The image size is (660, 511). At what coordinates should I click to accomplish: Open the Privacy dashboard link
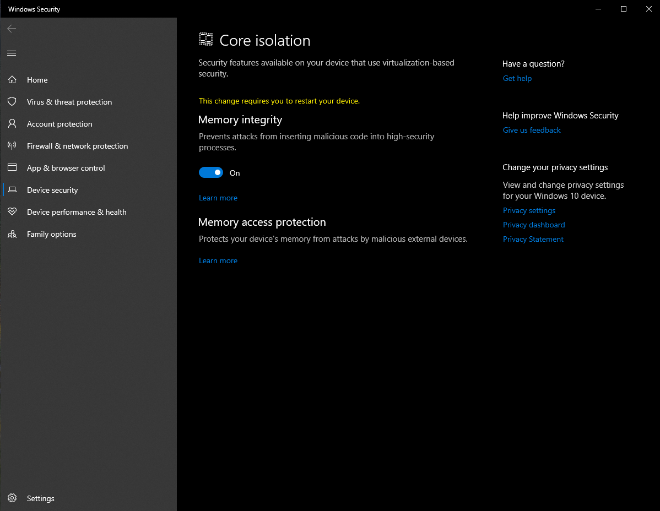coord(534,225)
